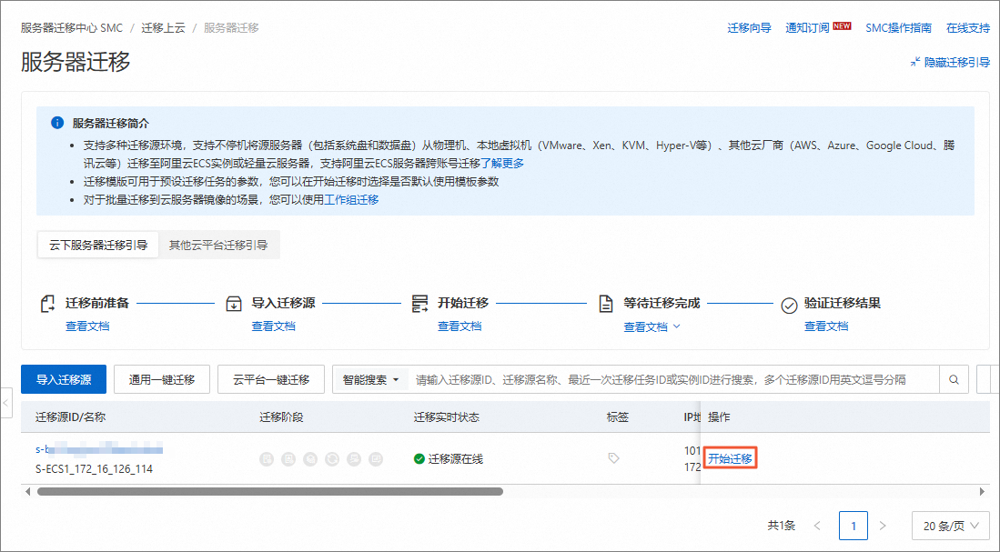Click the 导入迁移源 step icon
This screenshot has height=552, width=1000.
pos(234,304)
